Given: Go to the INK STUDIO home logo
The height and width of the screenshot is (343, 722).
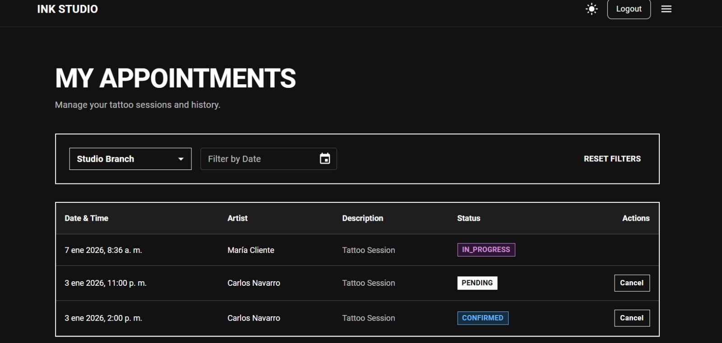Looking at the screenshot, I should pyautogui.click(x=67, y=9).
